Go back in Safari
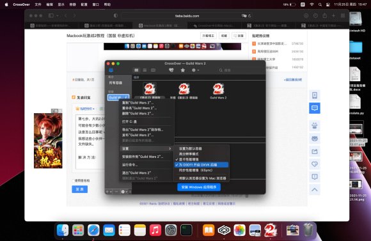Screen dimensions: 371x241 point(66,16)
